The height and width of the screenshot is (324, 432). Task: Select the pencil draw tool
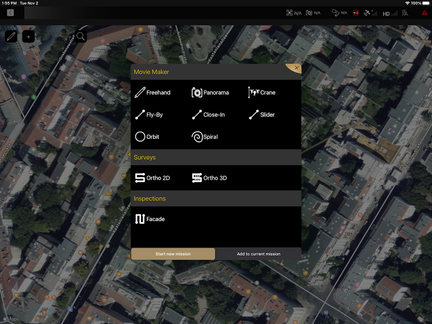(x=11, y=36)
